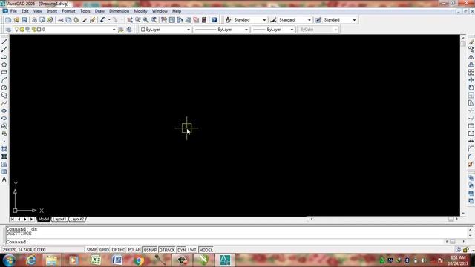The height and width of the screenshot is (267, 475).
Task: Open the undo history dropdown arrow
Action: pos(109,20)
